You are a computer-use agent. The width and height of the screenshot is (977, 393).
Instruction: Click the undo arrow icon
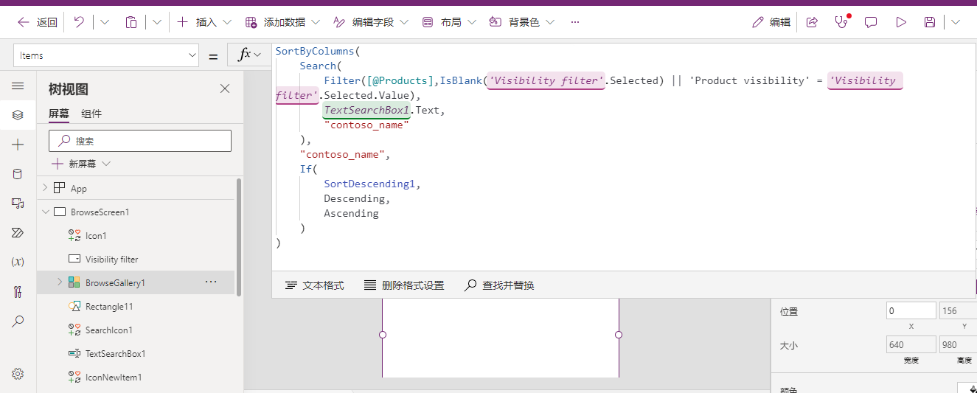(x=79, y=22)
